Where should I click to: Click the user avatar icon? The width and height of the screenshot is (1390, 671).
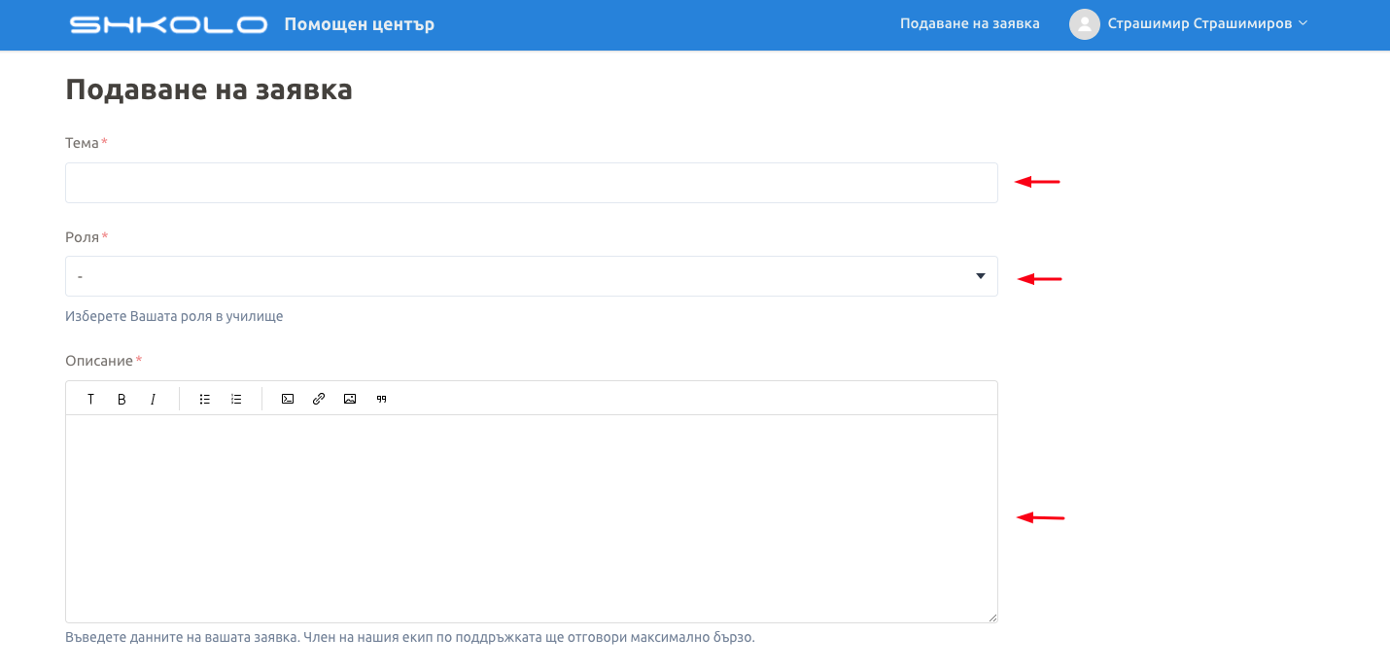coord(1084,24)
